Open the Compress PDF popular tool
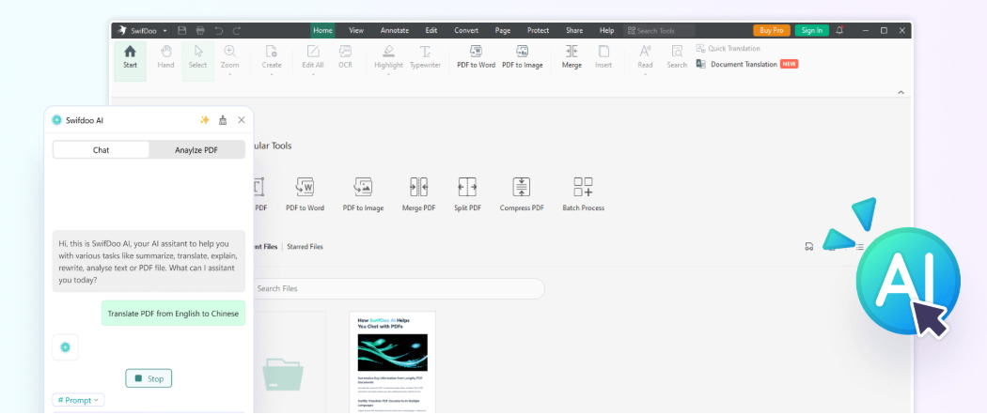The height and width of the screenshot is (415, 987). pyautogui.click(x=521, y=195)
